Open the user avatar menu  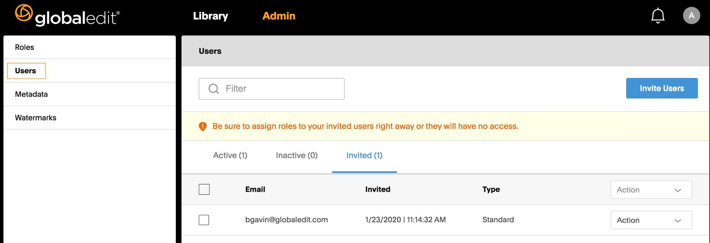[x=691, y=16]
